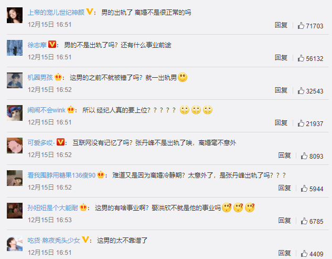Click thumbs-up icon beside 5944
Viewport: 332px width, 259px height.
[x=304, y=189]
